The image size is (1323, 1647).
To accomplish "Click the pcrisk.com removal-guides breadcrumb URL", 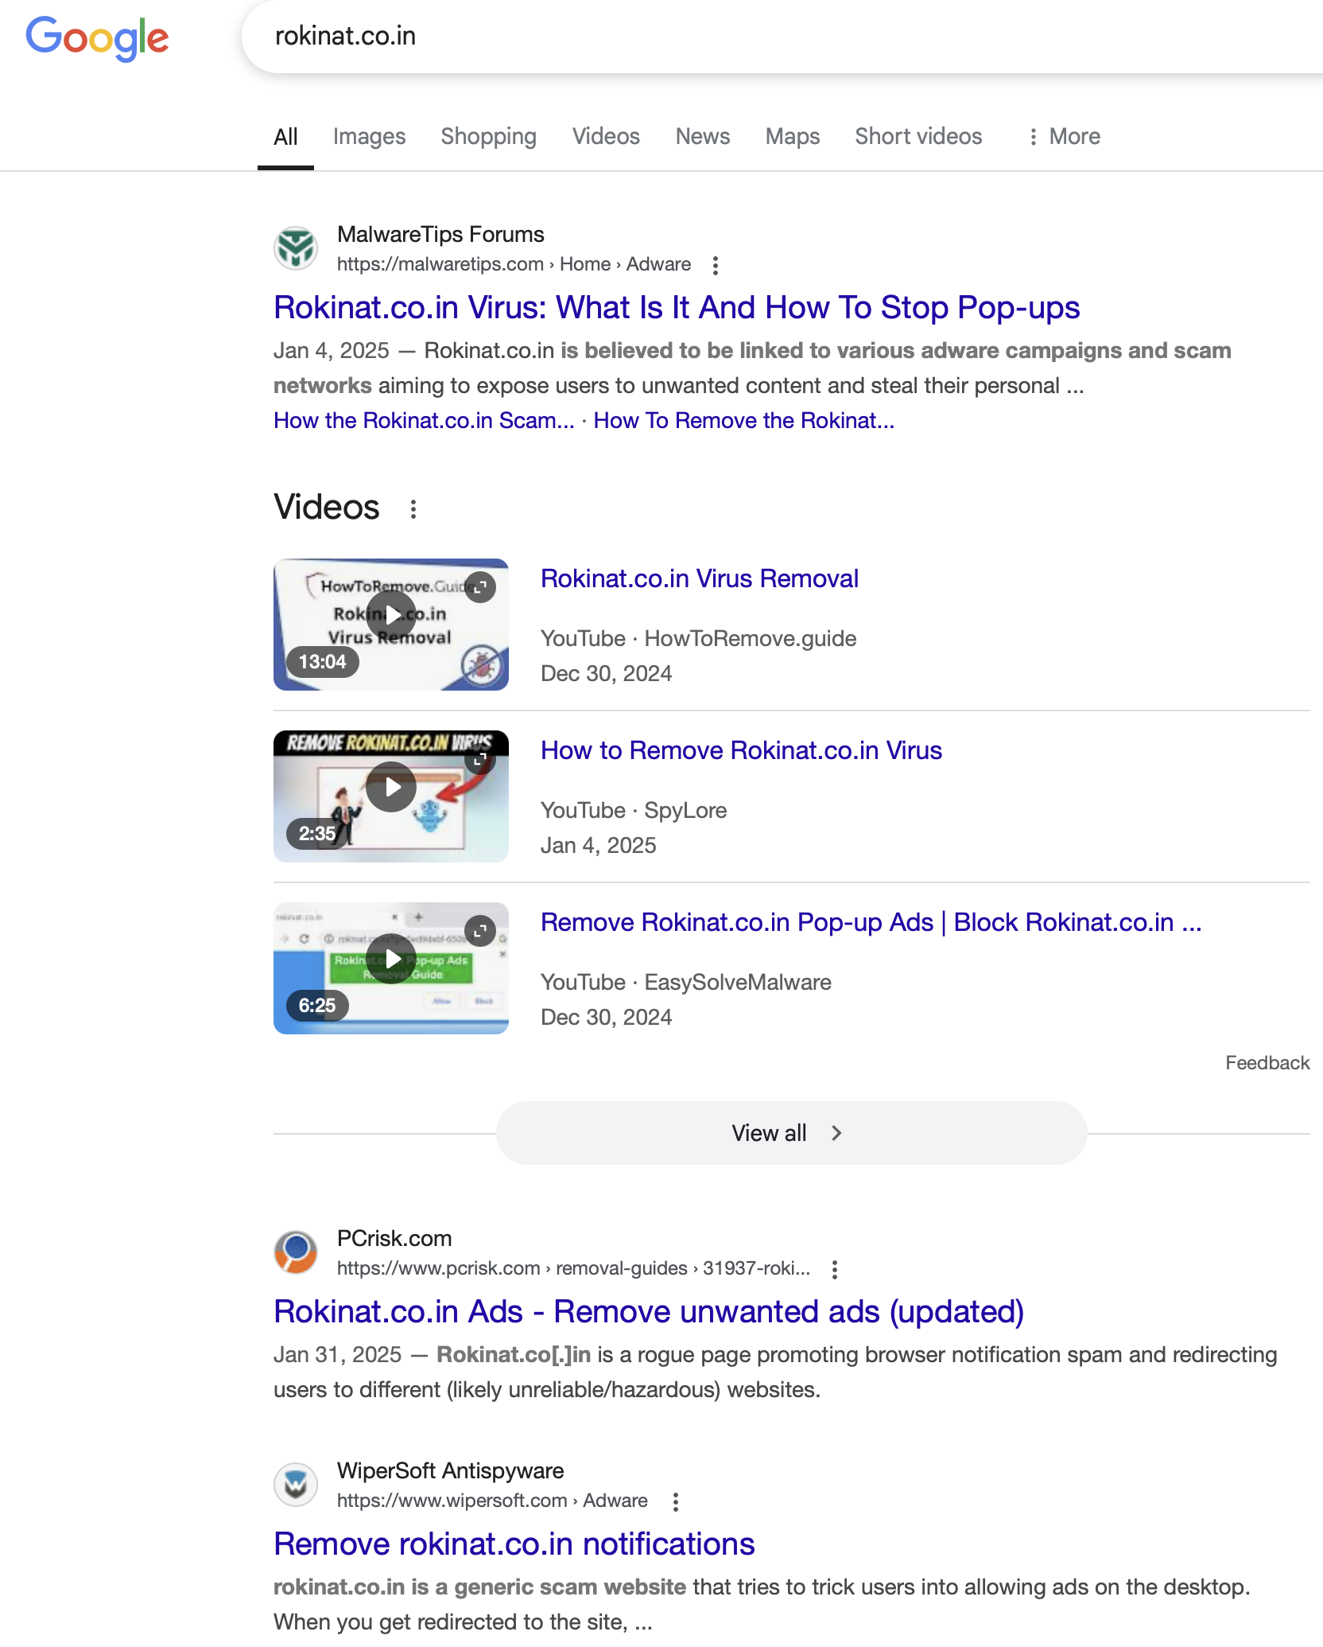I will 574,1268.
